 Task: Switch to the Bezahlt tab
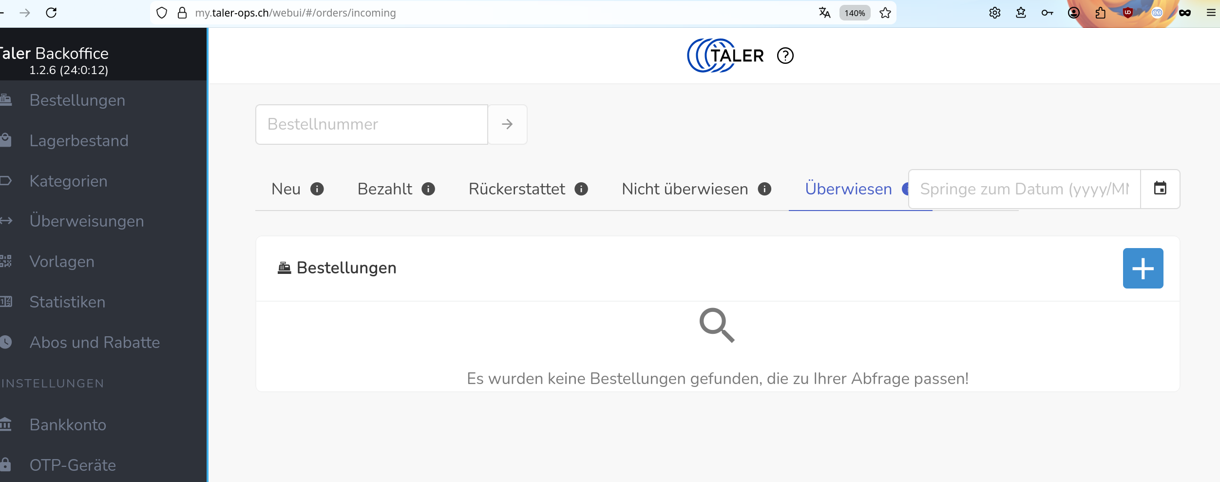(384, 189)
